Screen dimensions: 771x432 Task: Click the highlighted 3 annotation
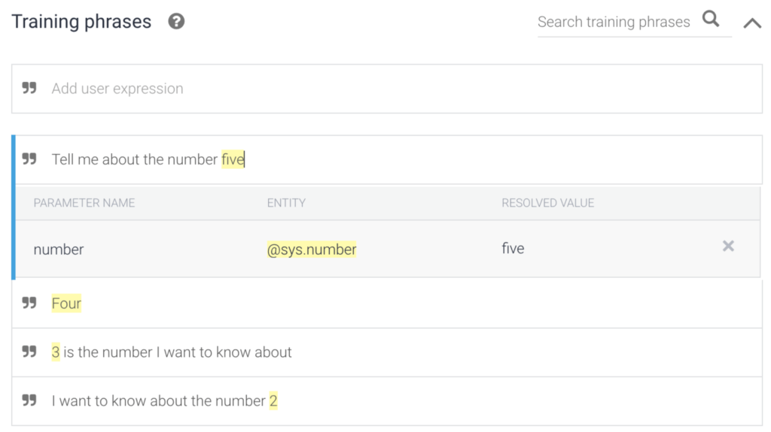(56, 352)
